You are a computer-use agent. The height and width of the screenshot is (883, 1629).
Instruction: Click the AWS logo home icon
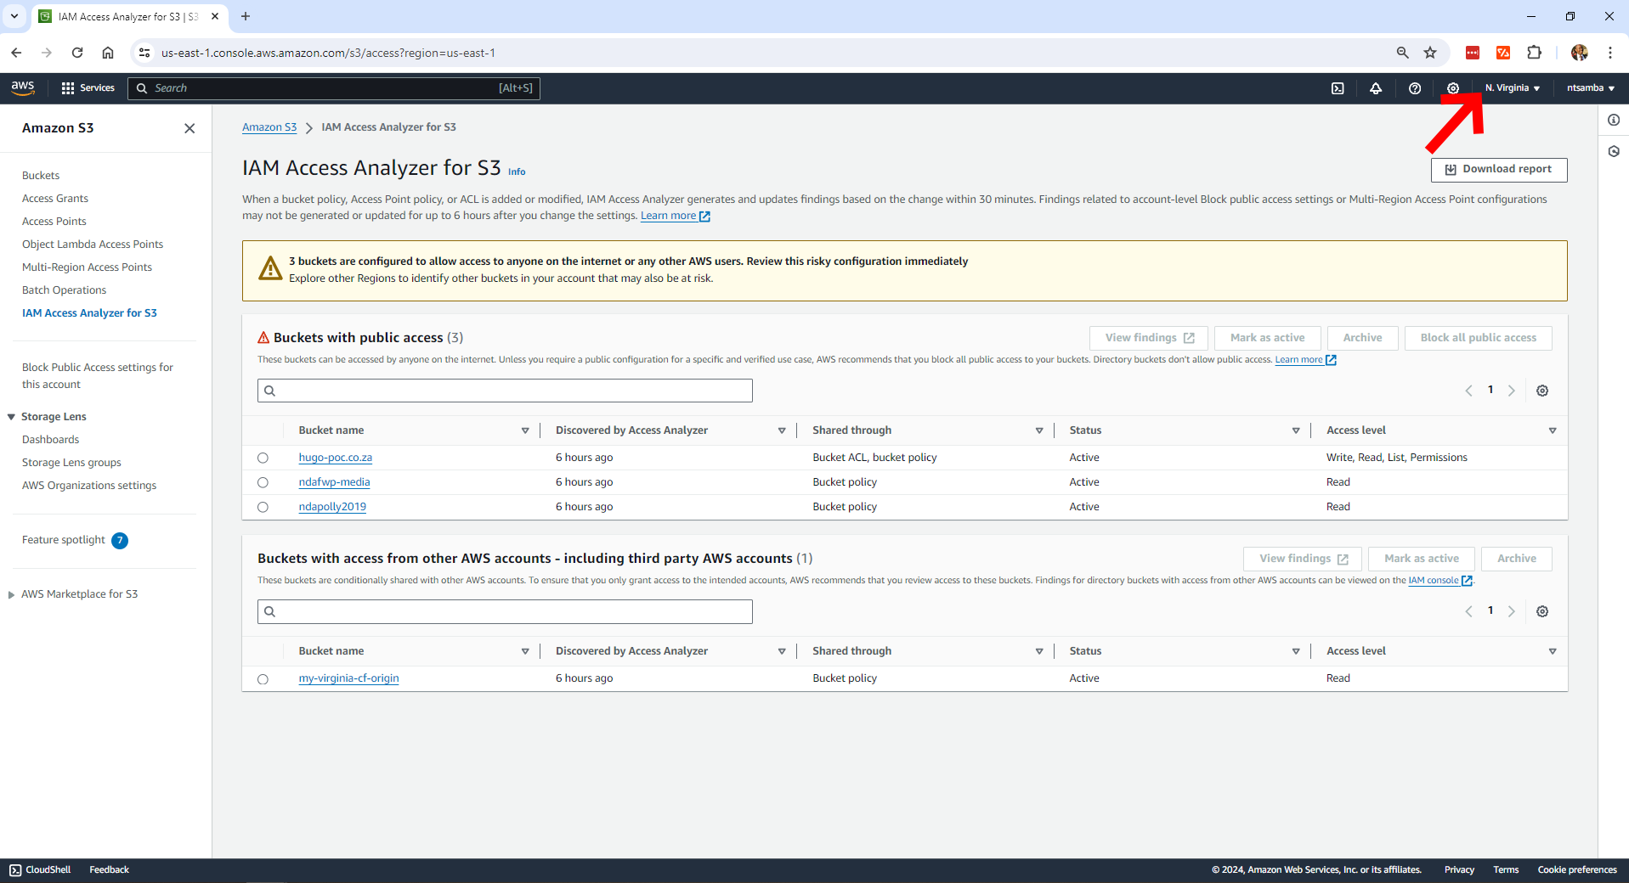23,88
